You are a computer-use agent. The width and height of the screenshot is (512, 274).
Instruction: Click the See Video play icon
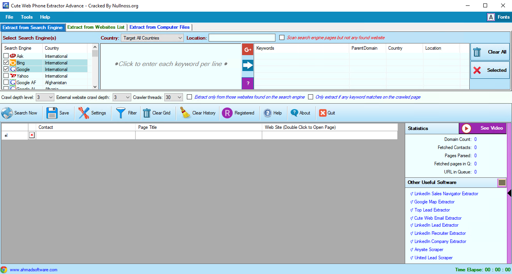point(466,128)
